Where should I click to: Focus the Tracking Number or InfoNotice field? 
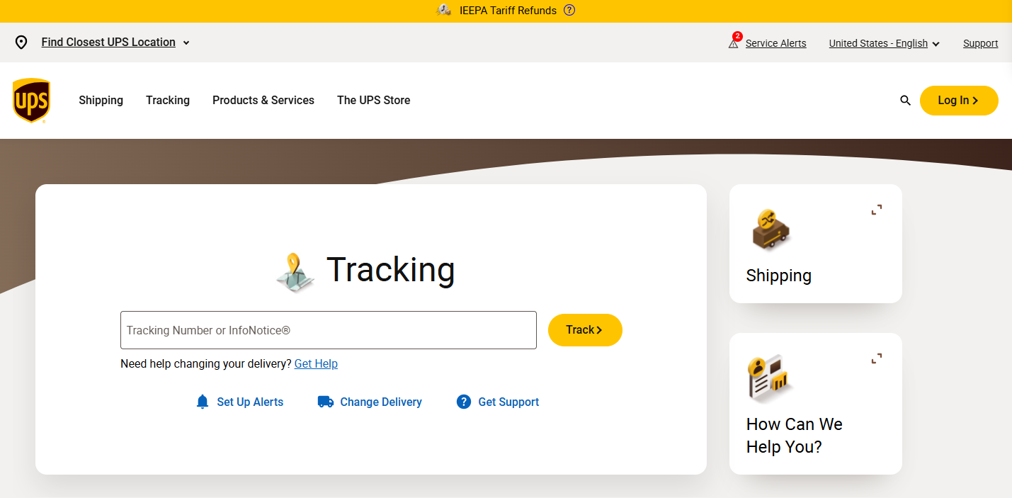[x=329, y=330]
